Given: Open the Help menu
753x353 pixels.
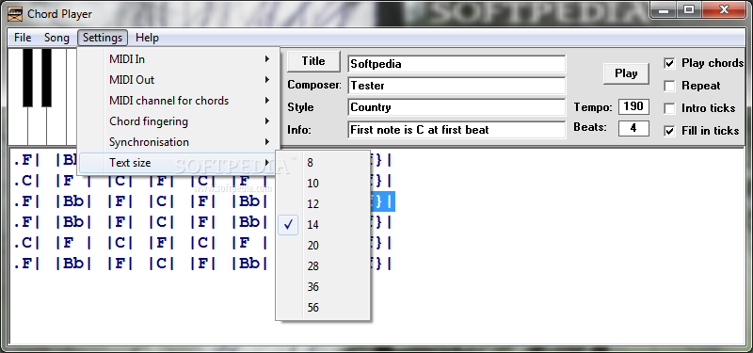Looking at the screenshot, I should coord(147,38).
